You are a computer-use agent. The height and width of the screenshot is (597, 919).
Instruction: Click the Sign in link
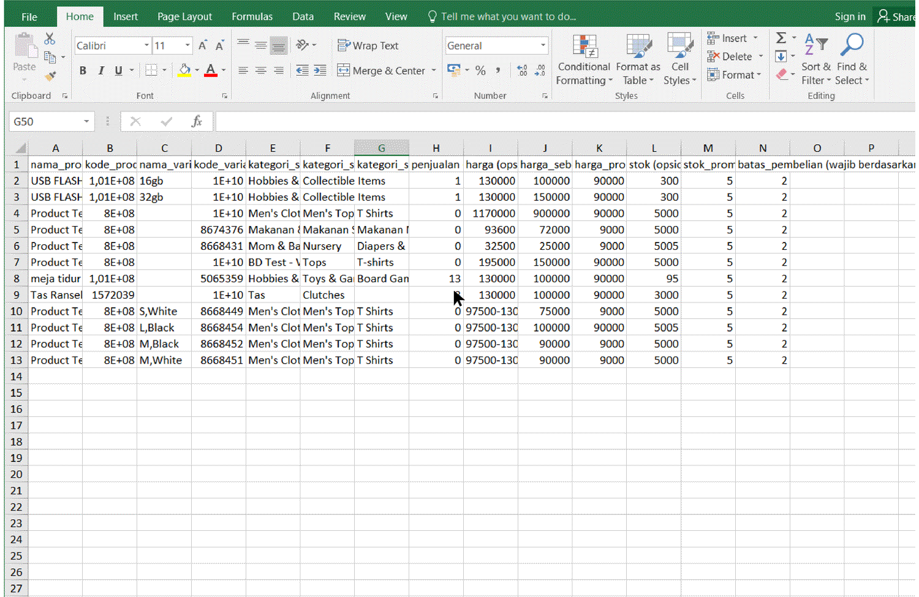click(x=850, y=17)
